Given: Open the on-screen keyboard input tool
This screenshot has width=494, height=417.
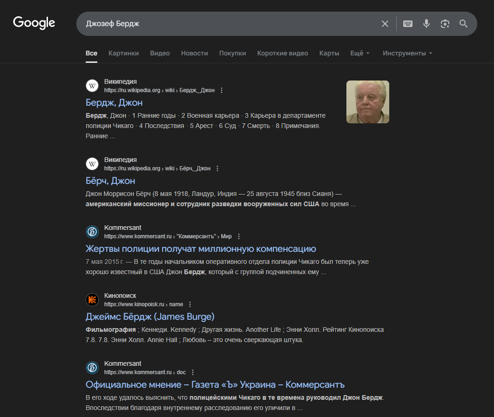Looking at the screenshot, I should pos(408,24).
